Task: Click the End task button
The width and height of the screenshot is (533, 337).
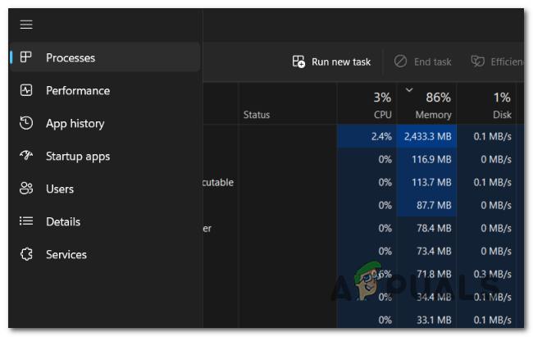Action: click(x=423, y=61)
